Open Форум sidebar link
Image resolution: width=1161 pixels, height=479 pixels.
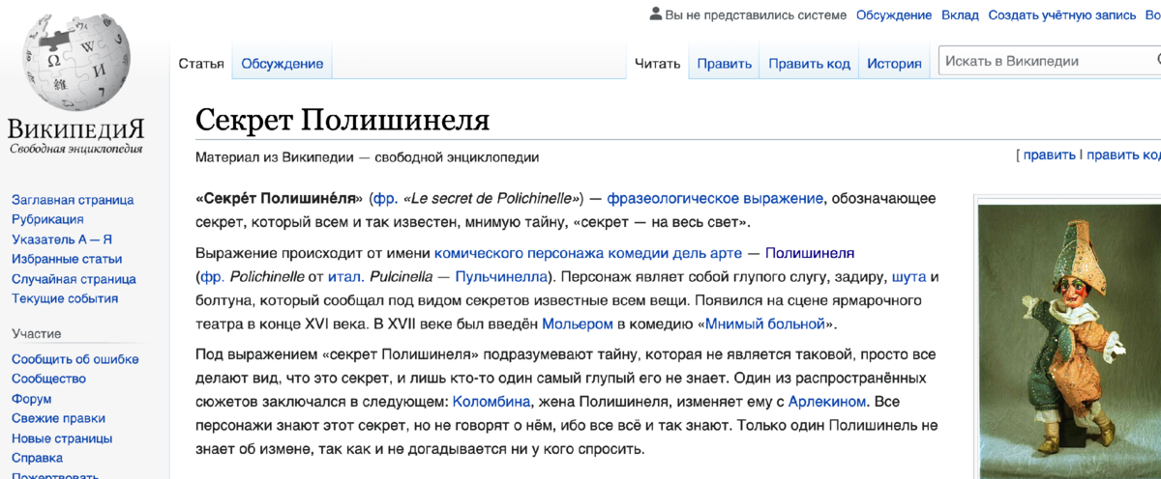click(32, 399)
